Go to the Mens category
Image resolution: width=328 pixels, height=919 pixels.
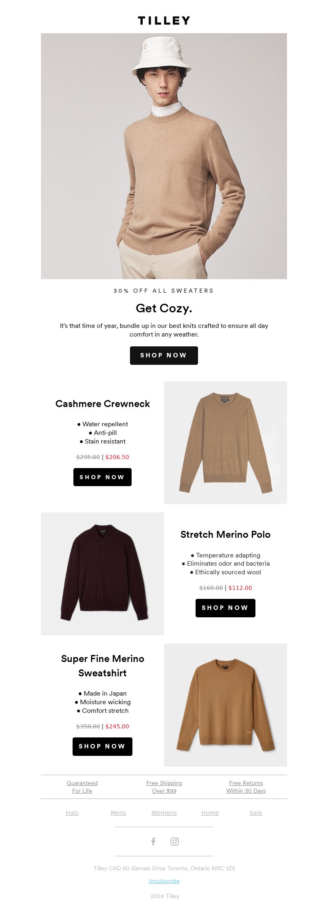pyautogui.click(x=118, y=813)
